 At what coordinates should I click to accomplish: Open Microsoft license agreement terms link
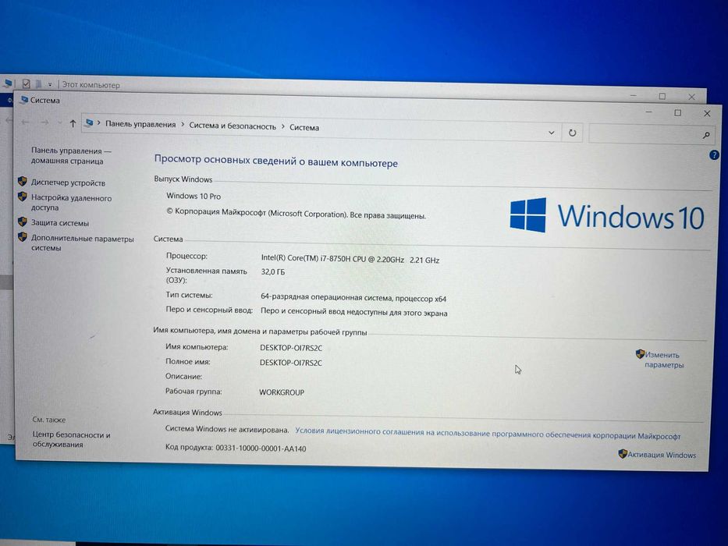[x=488, y=433]
